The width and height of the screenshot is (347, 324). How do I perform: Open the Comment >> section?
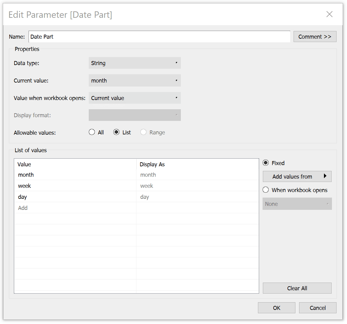315,37
